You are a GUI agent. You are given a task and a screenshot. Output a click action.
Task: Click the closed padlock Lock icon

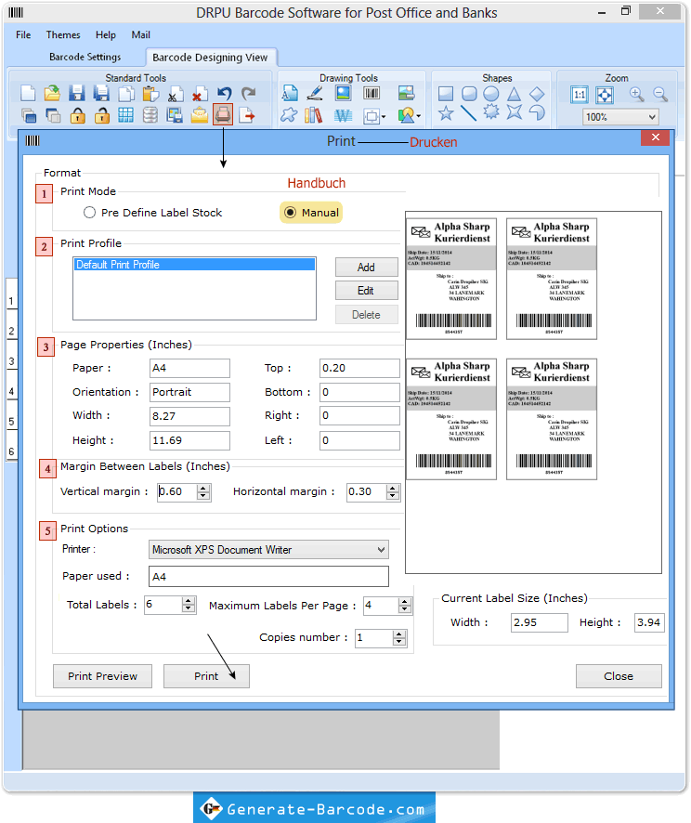[77, 115]
